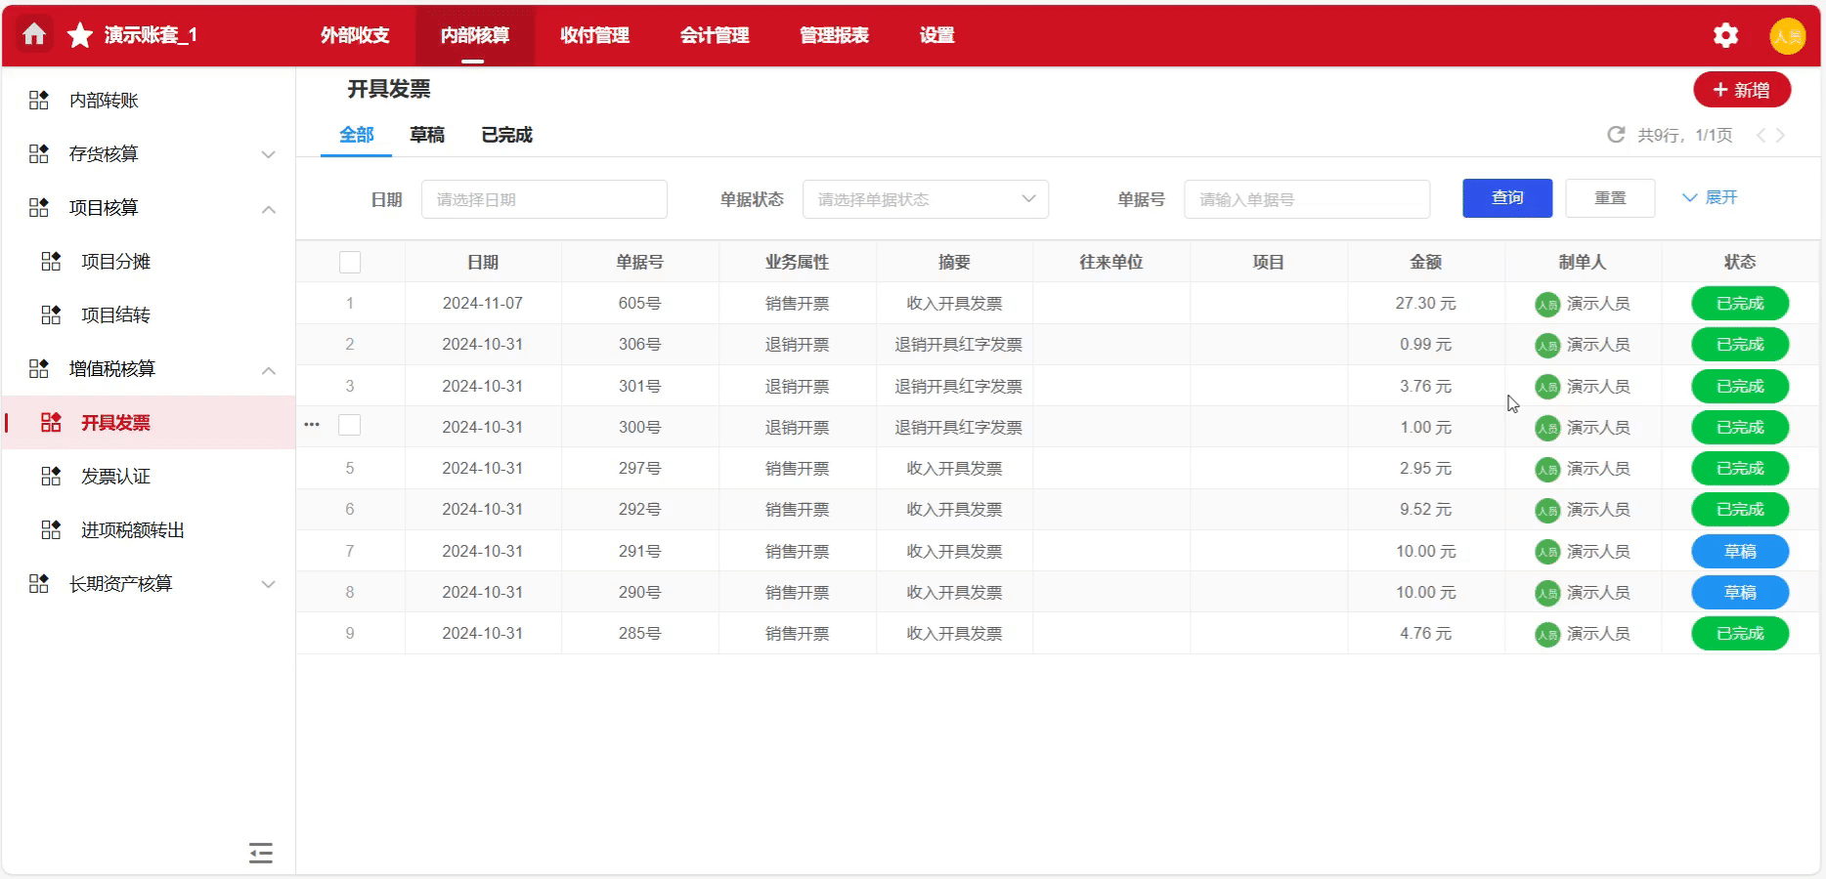
Task: Click the 单据号 input field
Action: (x=1306, y=199)
